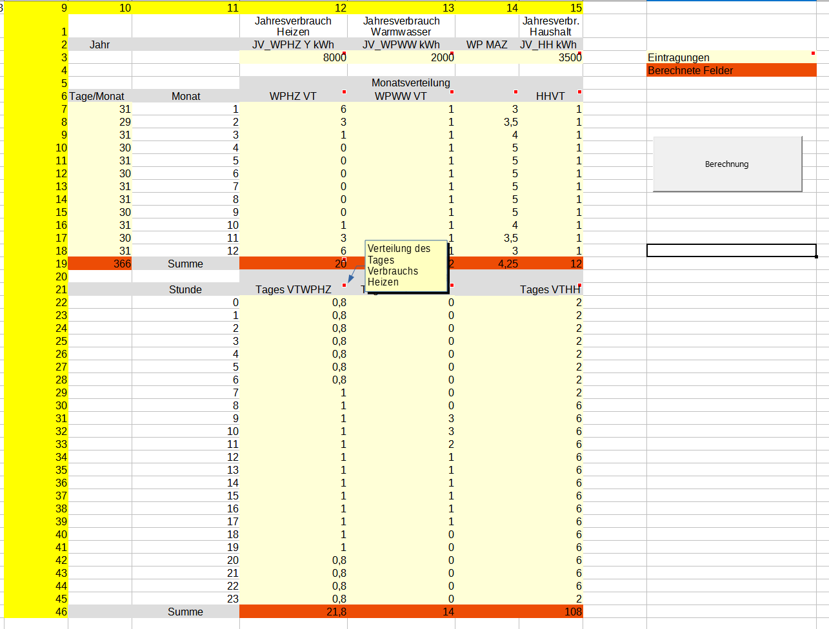829x629 pixels.
Task: Select the JV_HH kWh header cell
Action: [551, 44]
